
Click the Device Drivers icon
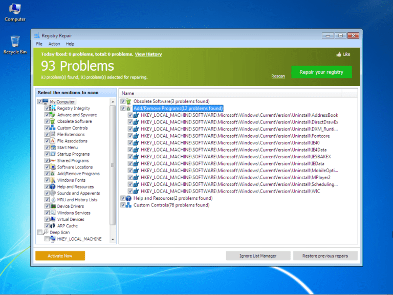click(x=53, y=206)
